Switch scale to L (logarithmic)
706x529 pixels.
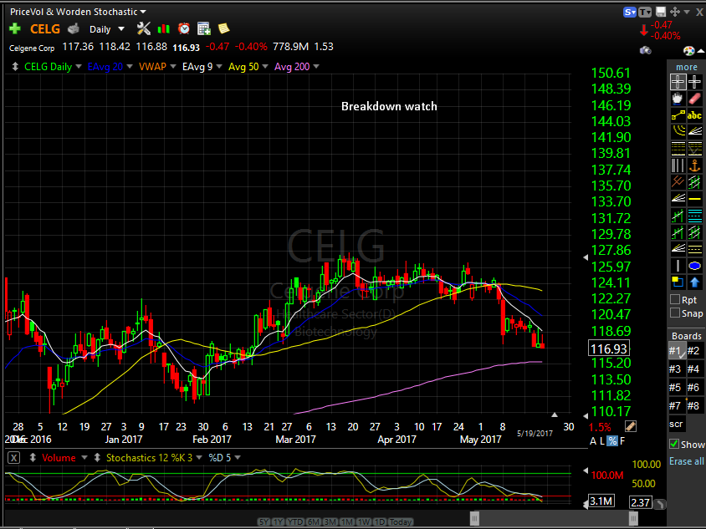tap(602, 441)
